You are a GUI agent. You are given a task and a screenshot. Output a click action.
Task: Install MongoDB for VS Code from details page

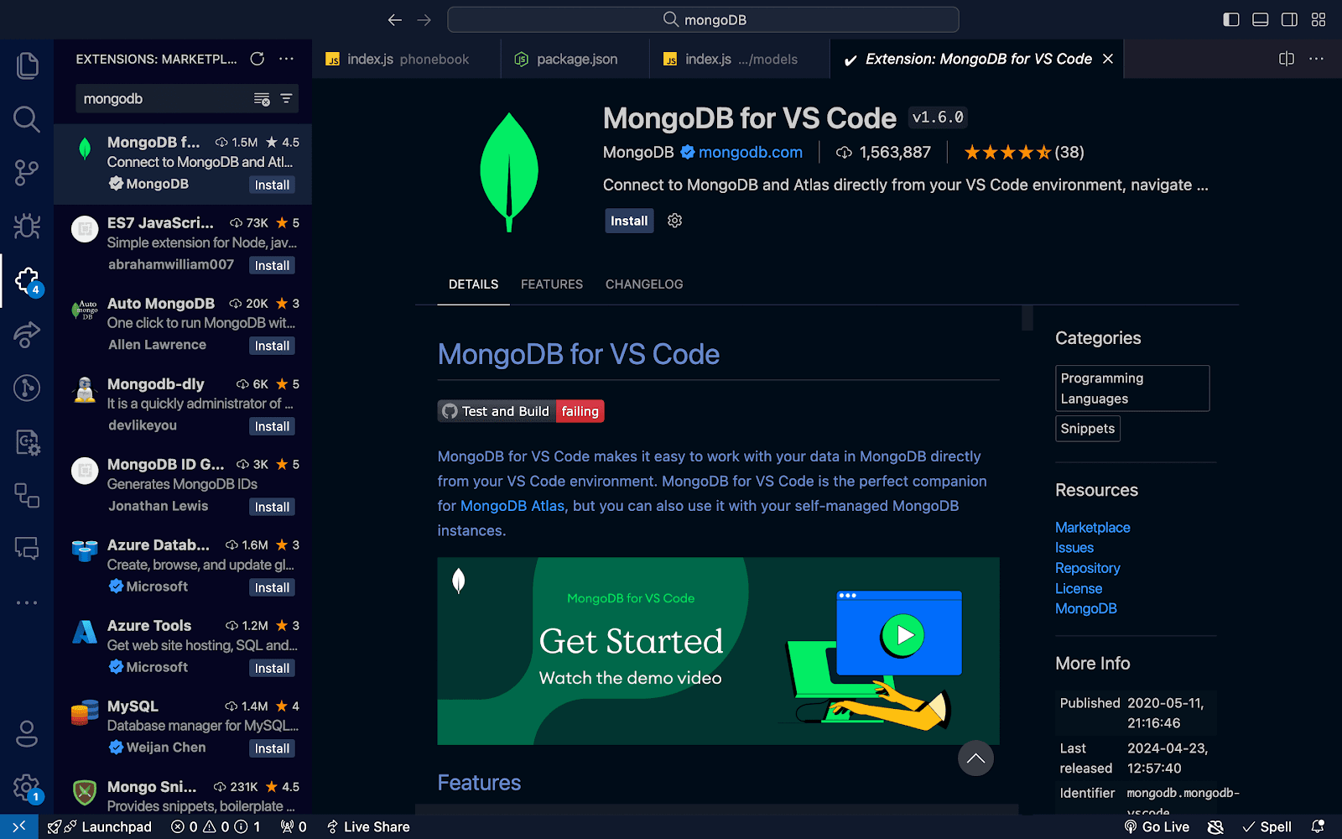coord(629,221)
